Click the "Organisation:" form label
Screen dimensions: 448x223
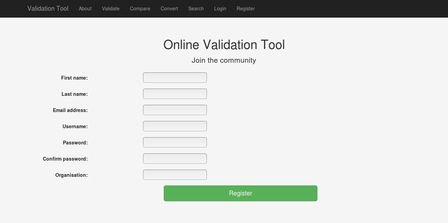coord(72,175)
